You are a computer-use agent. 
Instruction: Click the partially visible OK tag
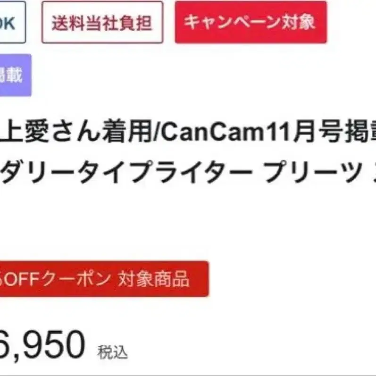pos(11,22)
